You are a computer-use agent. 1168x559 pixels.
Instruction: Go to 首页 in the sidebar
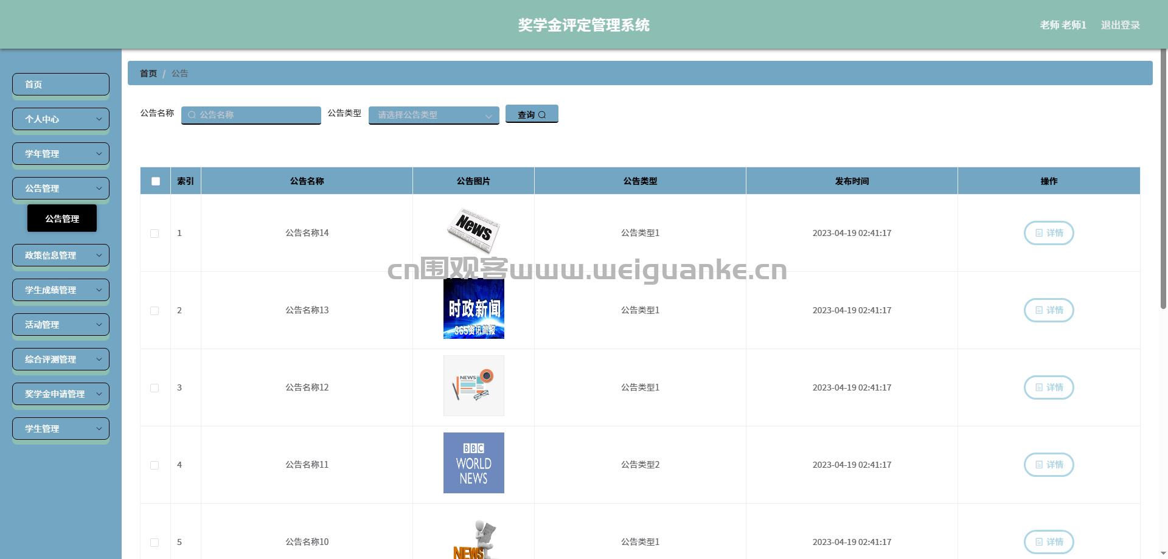coord(61,85)
